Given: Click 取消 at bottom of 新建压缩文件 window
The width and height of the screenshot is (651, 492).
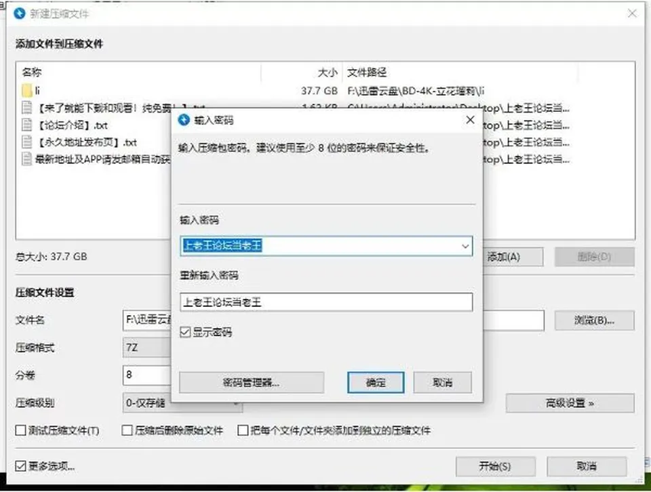Looking at the screenshot, I should coord(587,466).
